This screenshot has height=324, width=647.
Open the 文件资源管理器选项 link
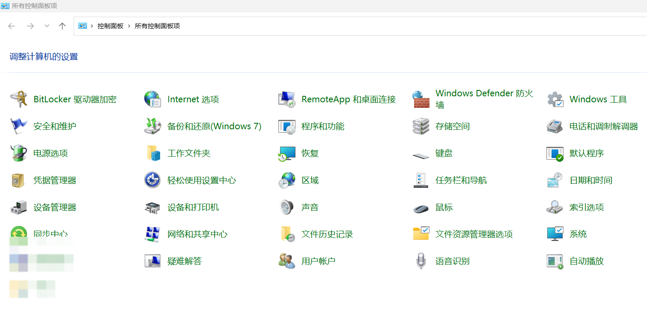coord(474,234)
